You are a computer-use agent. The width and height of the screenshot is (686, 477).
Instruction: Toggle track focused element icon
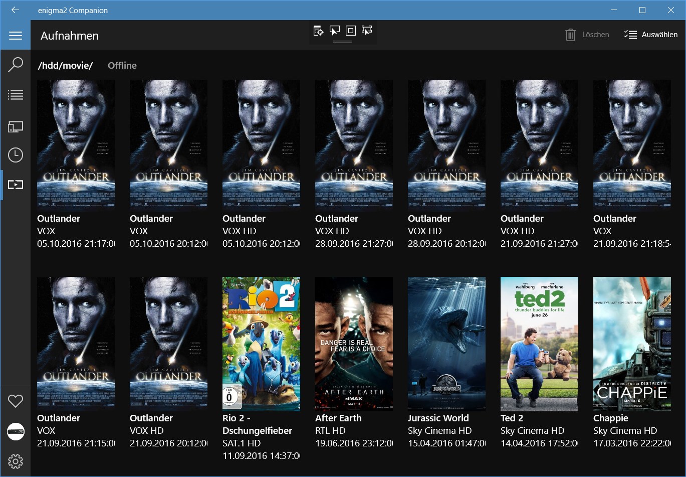click(x=367, y=31)
